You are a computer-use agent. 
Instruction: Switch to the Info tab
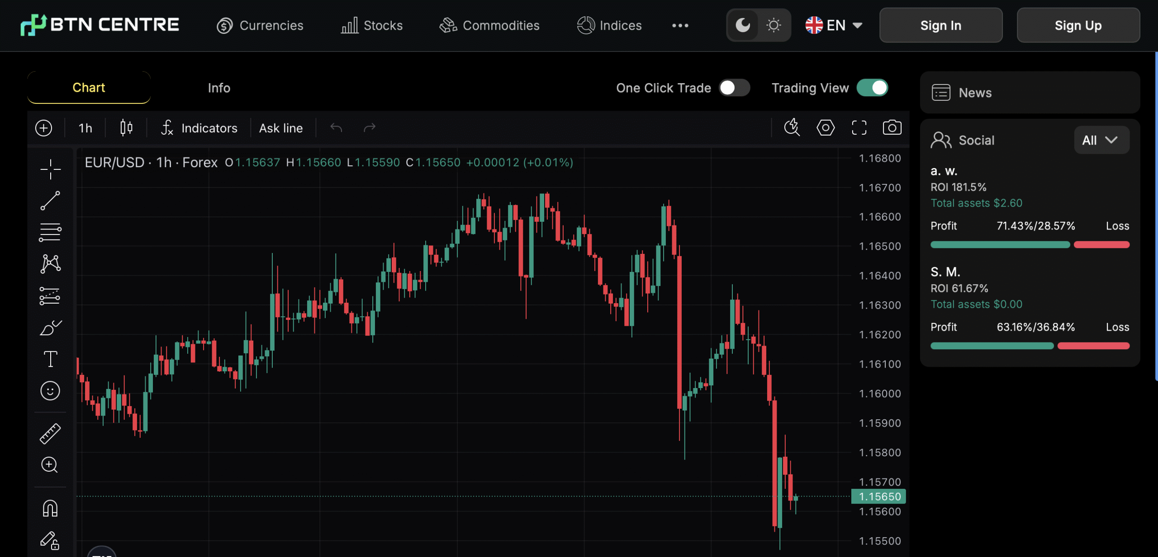click(219, 88)
